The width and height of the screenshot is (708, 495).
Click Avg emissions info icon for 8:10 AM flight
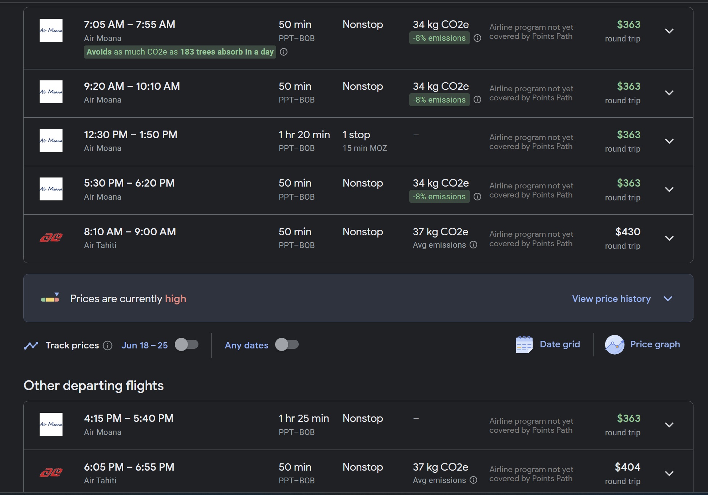473,245
